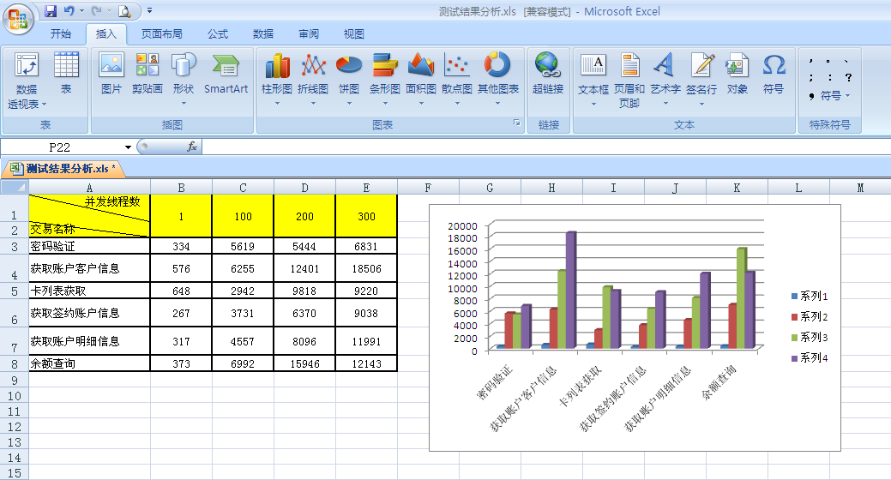Open header and footer (页眉和页脚)
Screen dimensions: 891x480
[629, 77]
